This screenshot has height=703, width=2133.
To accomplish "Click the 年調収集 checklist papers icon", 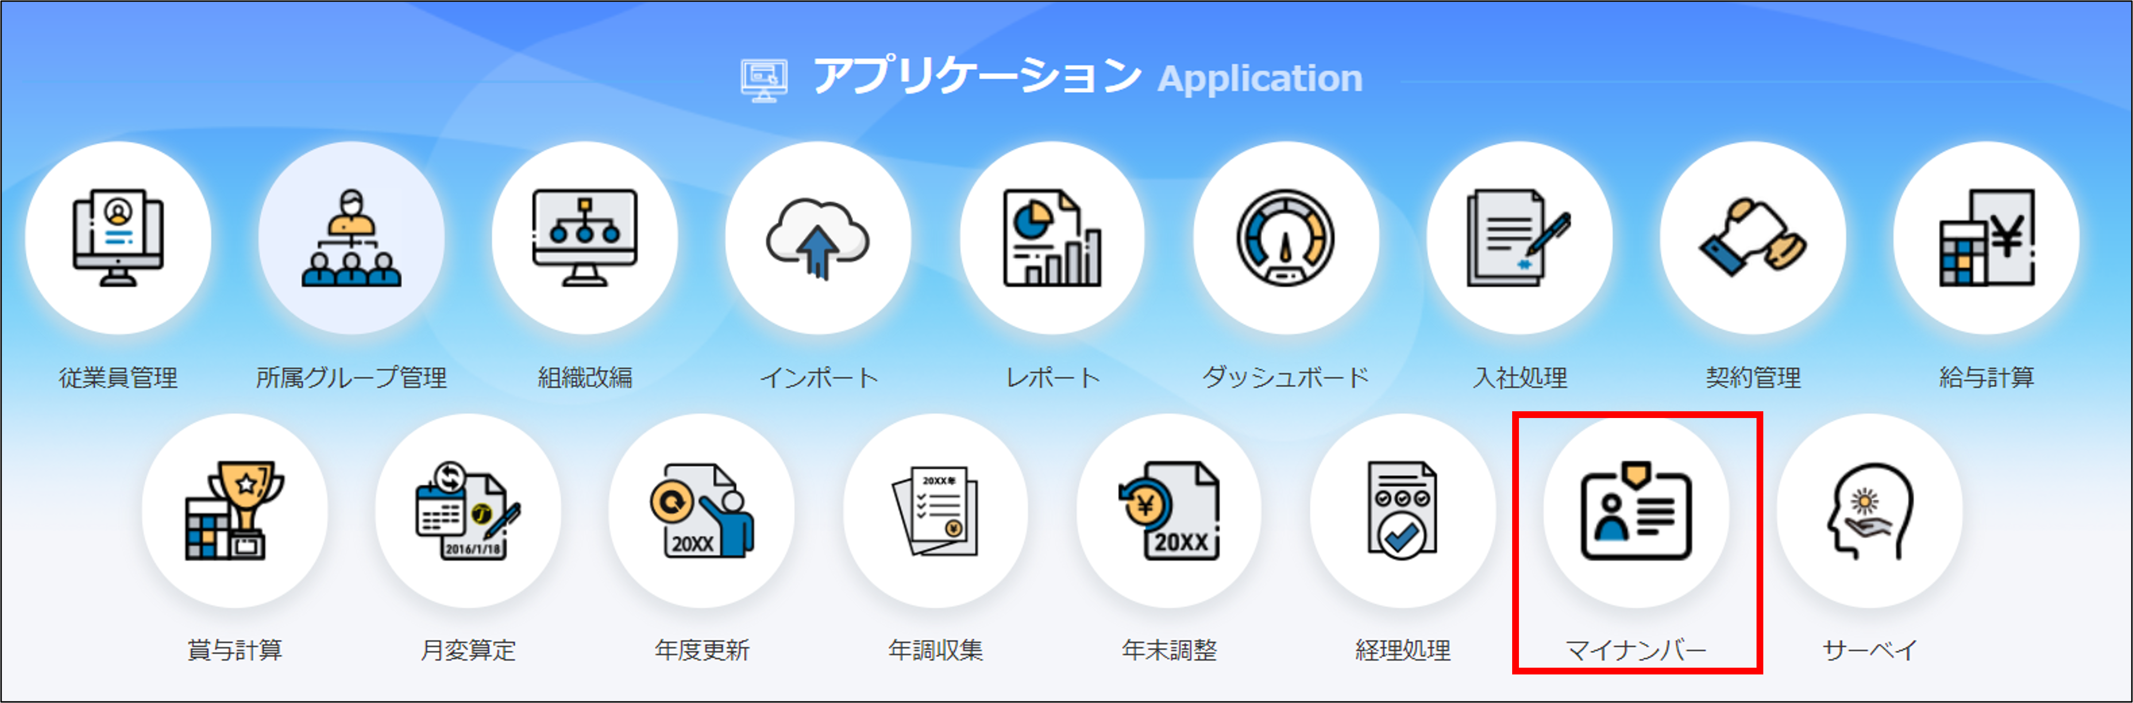I will click(936, 511).
